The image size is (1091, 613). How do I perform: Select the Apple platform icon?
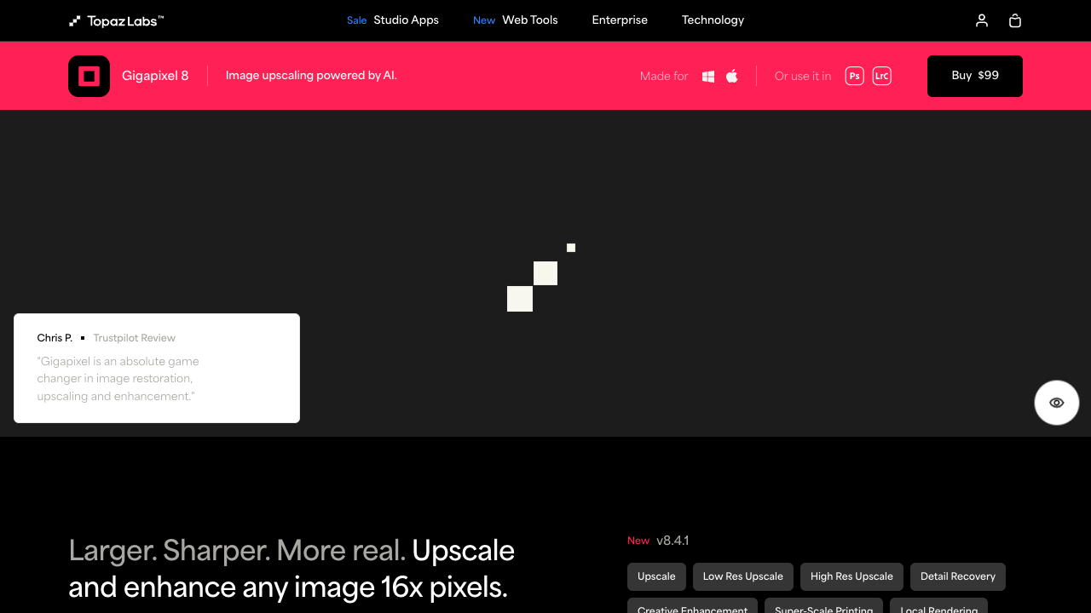click(731, 76)
